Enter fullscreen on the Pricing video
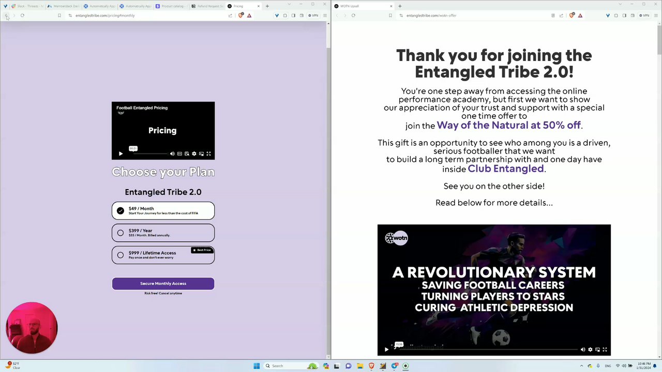 [x=208, y=153]
